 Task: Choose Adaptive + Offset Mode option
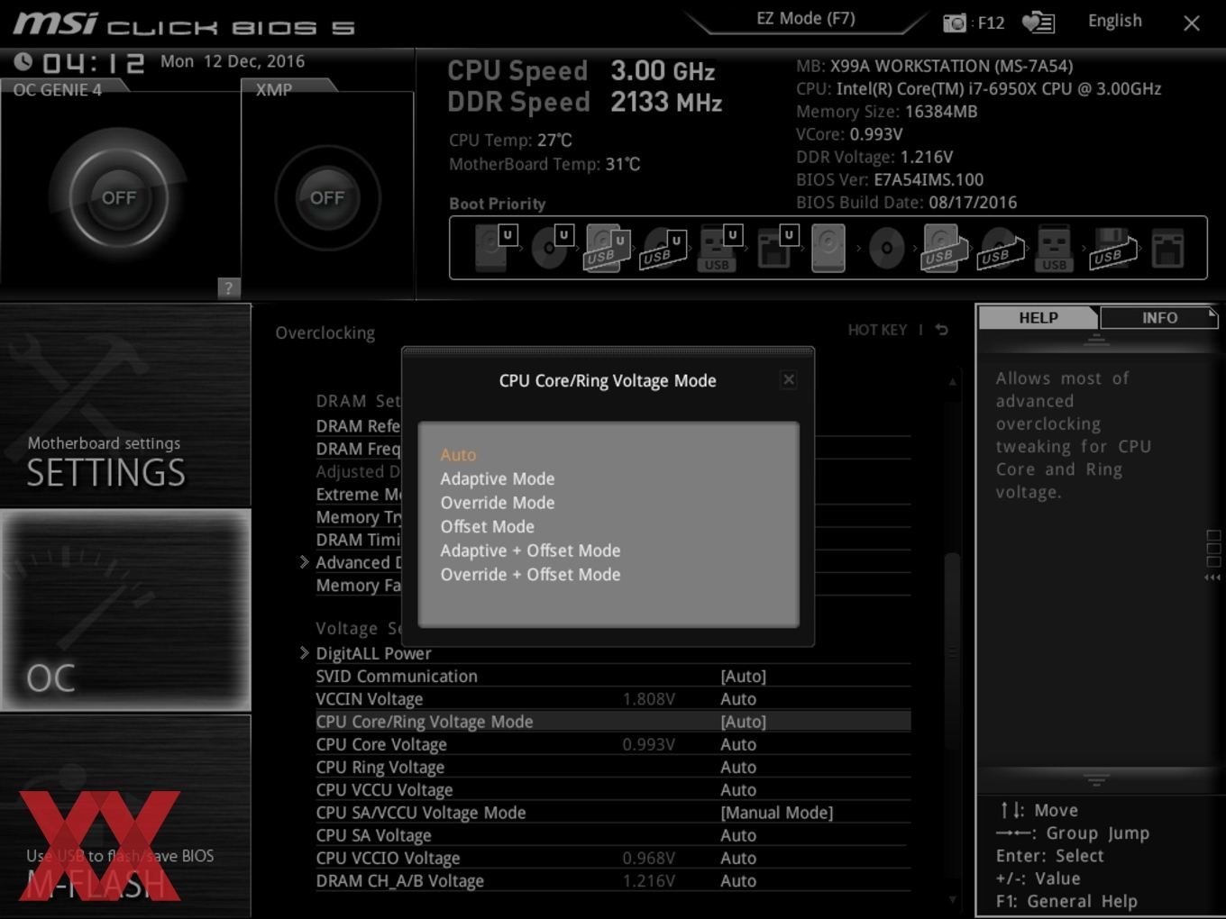click(530, 550)
